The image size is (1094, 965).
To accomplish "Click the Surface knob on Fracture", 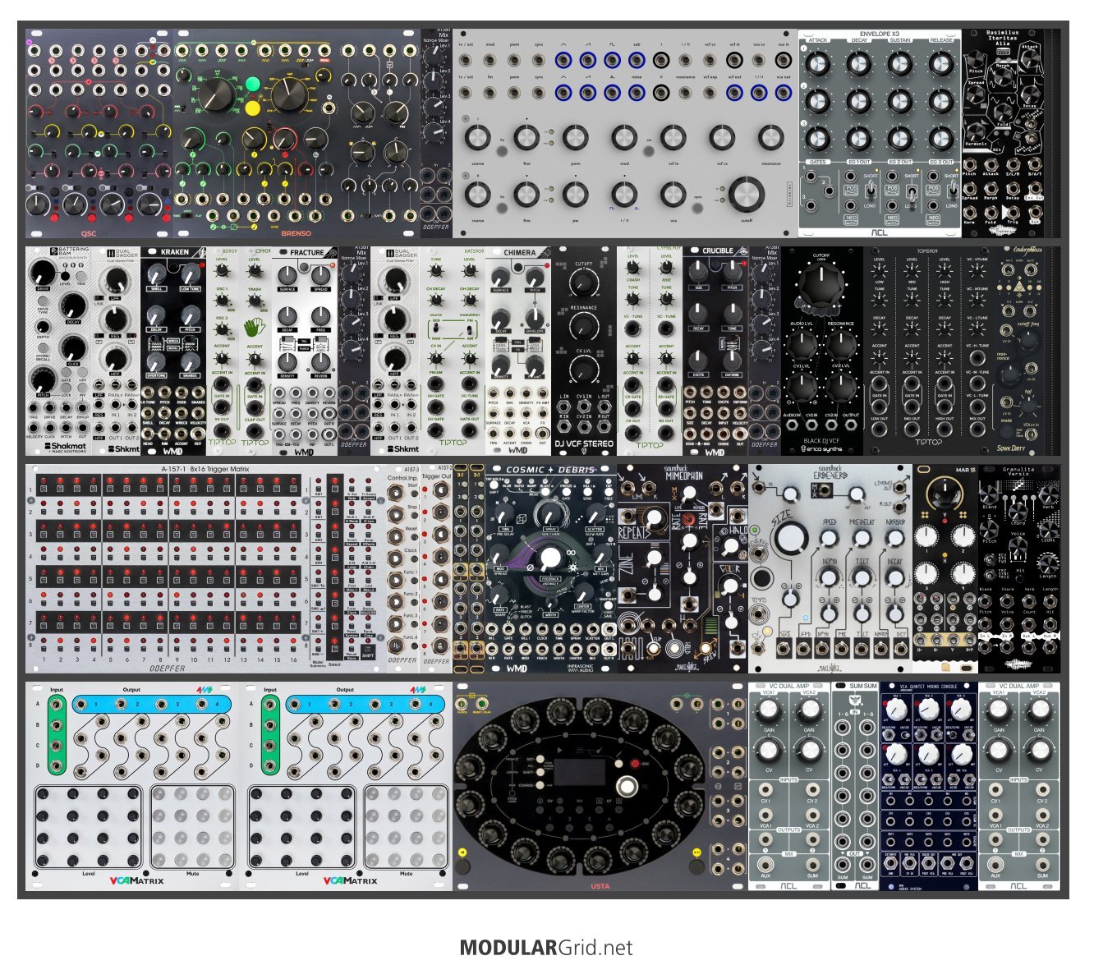I will click(x=287, y=275).
